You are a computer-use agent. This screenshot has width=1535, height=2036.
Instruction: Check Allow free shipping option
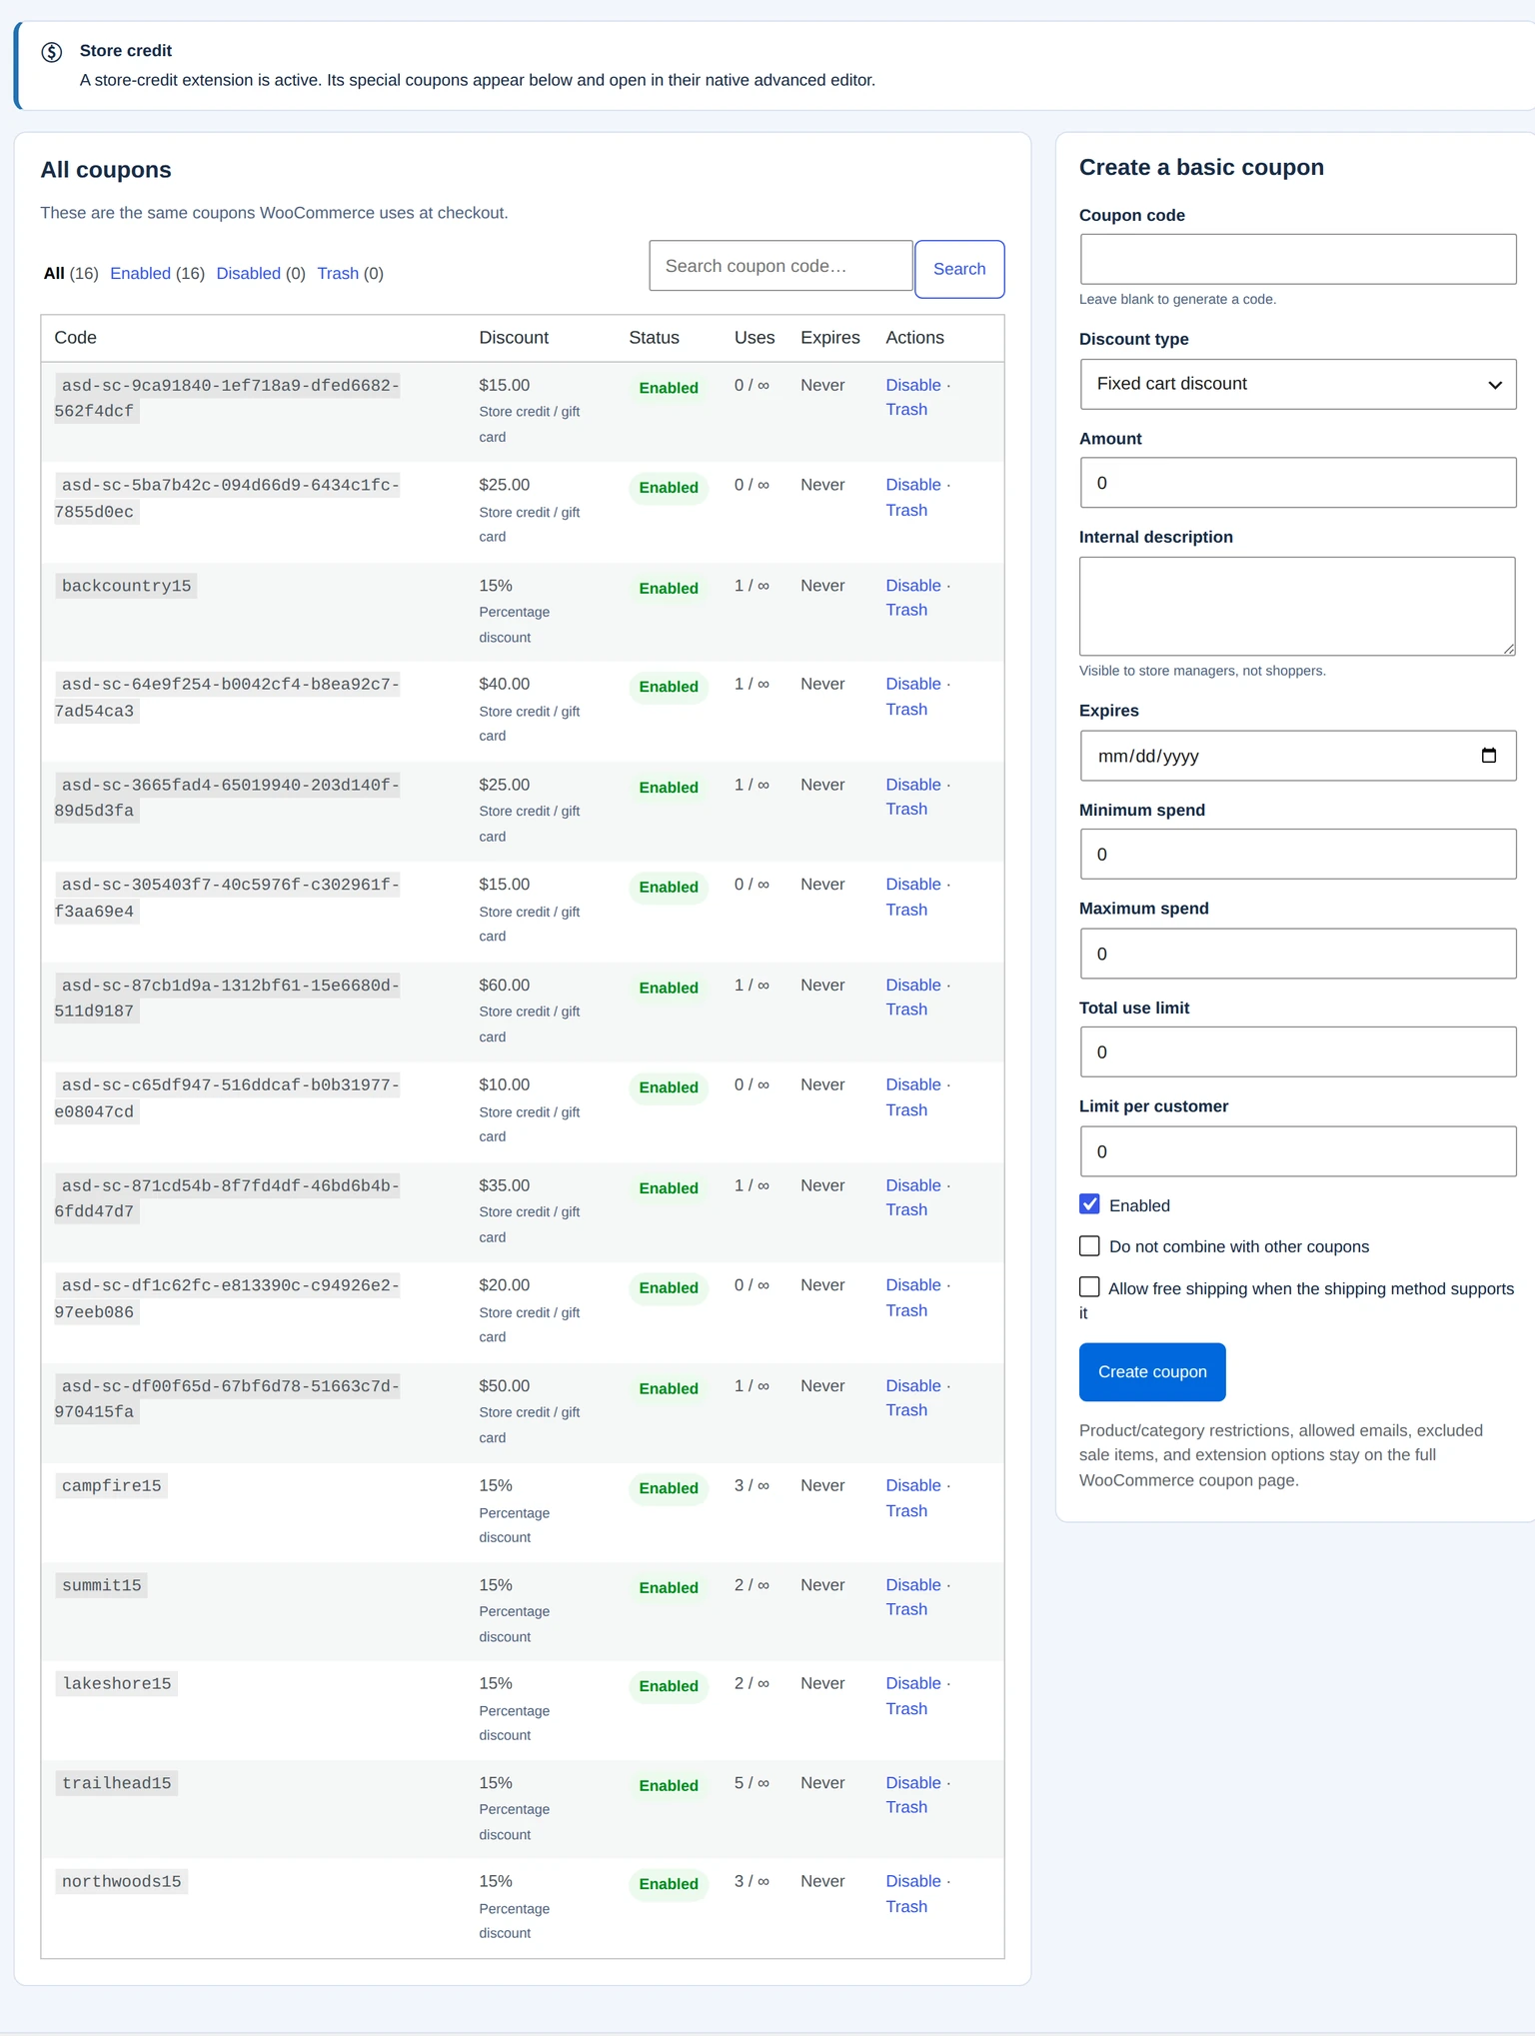tap(1089, 1287)
